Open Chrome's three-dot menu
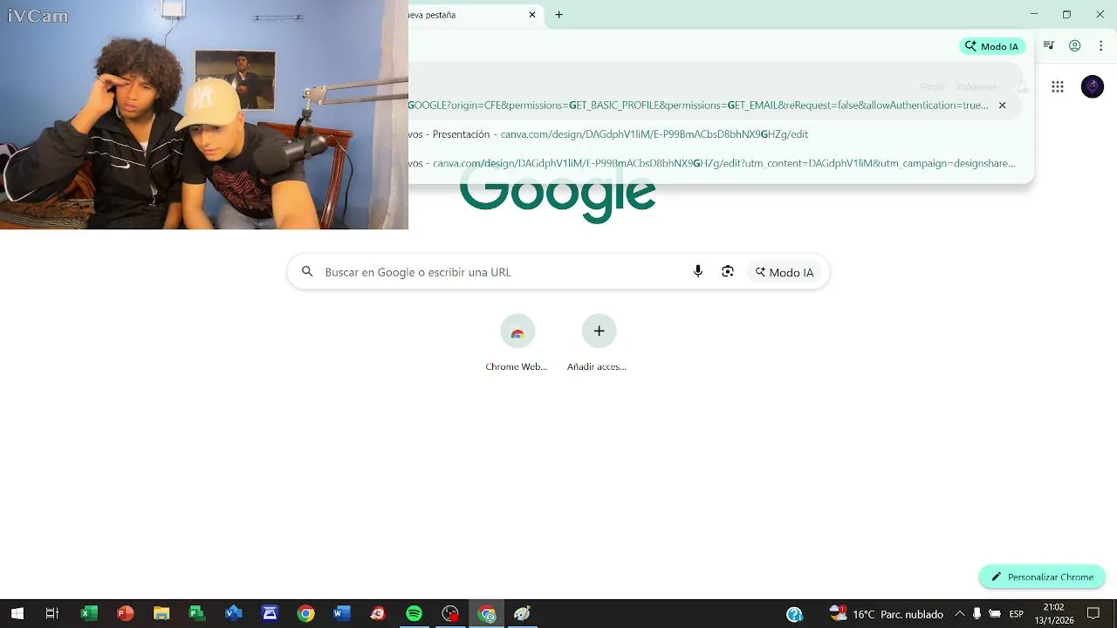The width and height of the screenshot is (1117, 628). pos(1101,46)
